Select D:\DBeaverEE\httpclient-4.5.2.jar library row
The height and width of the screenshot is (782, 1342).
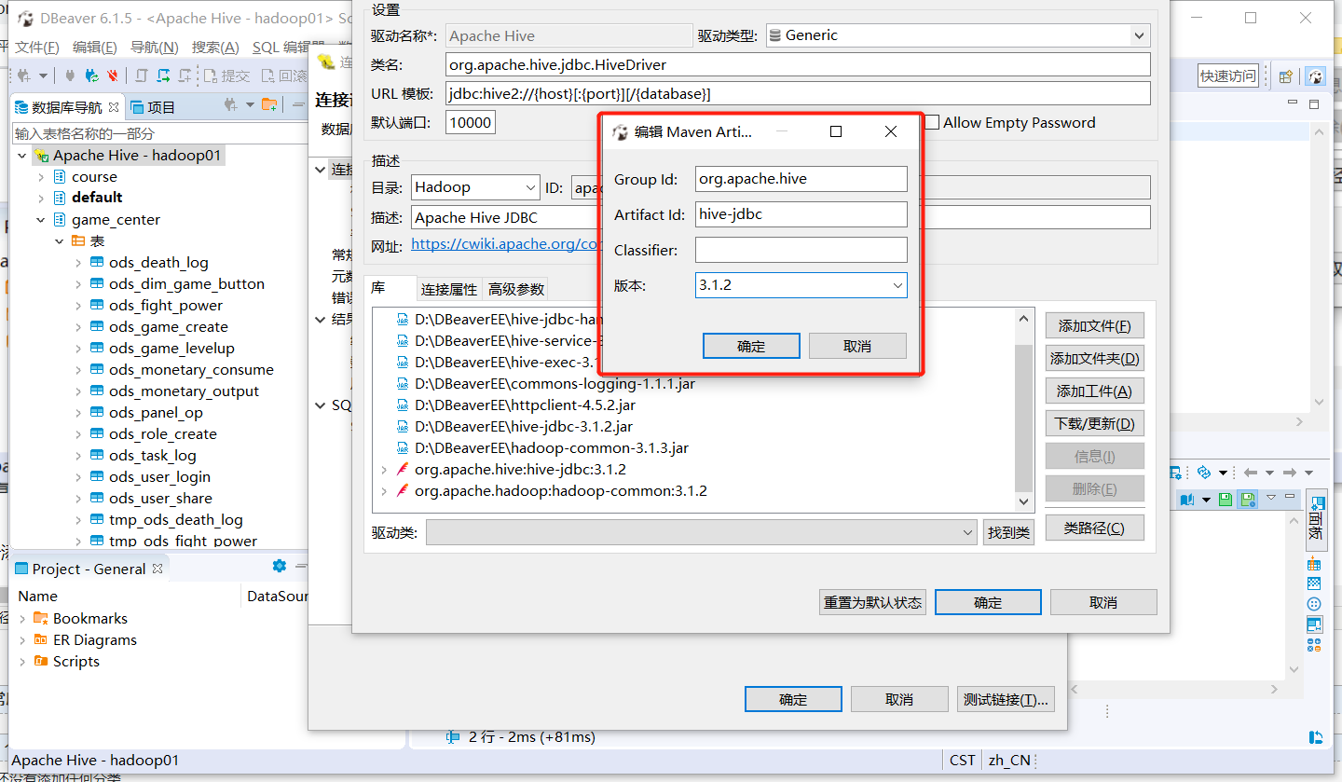coord(525,405)
